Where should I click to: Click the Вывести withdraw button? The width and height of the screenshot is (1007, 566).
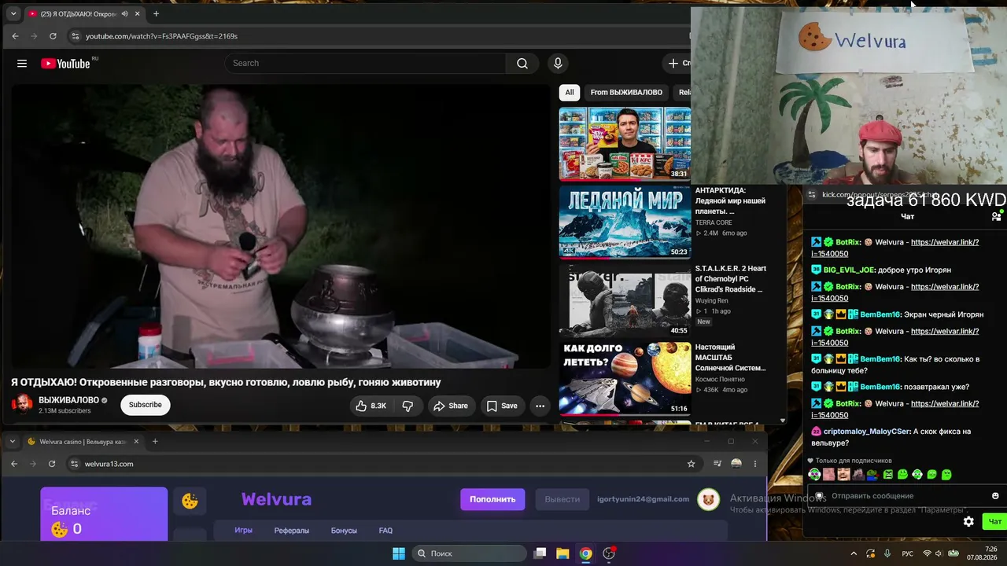click(x=563, y=499)
